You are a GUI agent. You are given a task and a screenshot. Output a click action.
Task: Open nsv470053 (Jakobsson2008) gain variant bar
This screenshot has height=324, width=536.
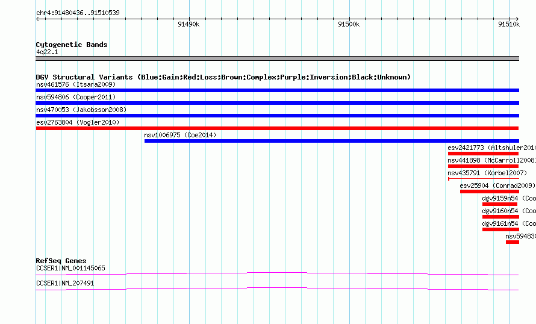[x=277, y=116]
